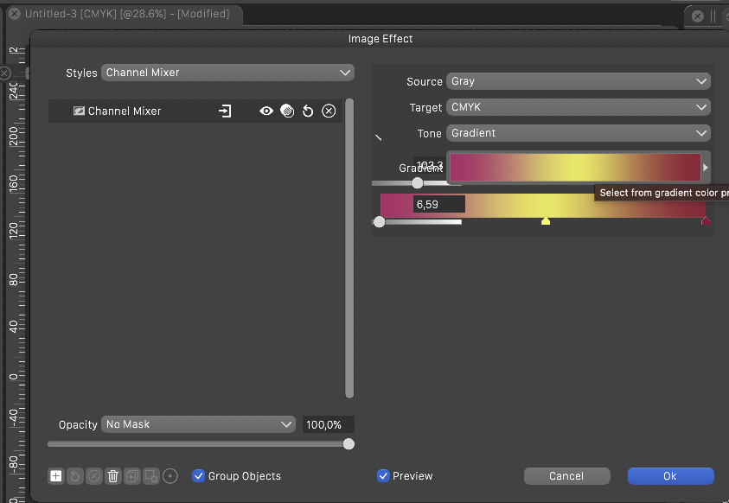
Task: Open the Tone dropdown showing Gradient
Action: click(x=579, y=133)
